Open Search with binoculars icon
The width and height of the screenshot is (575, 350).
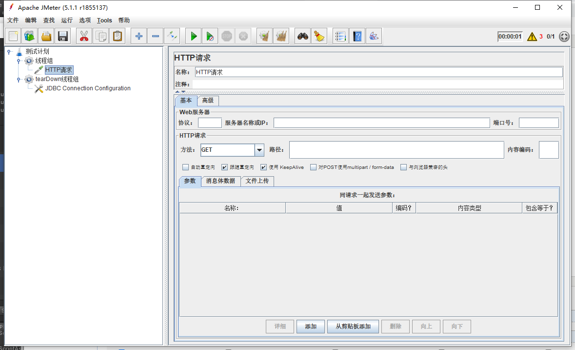click(x=302, y=36)
